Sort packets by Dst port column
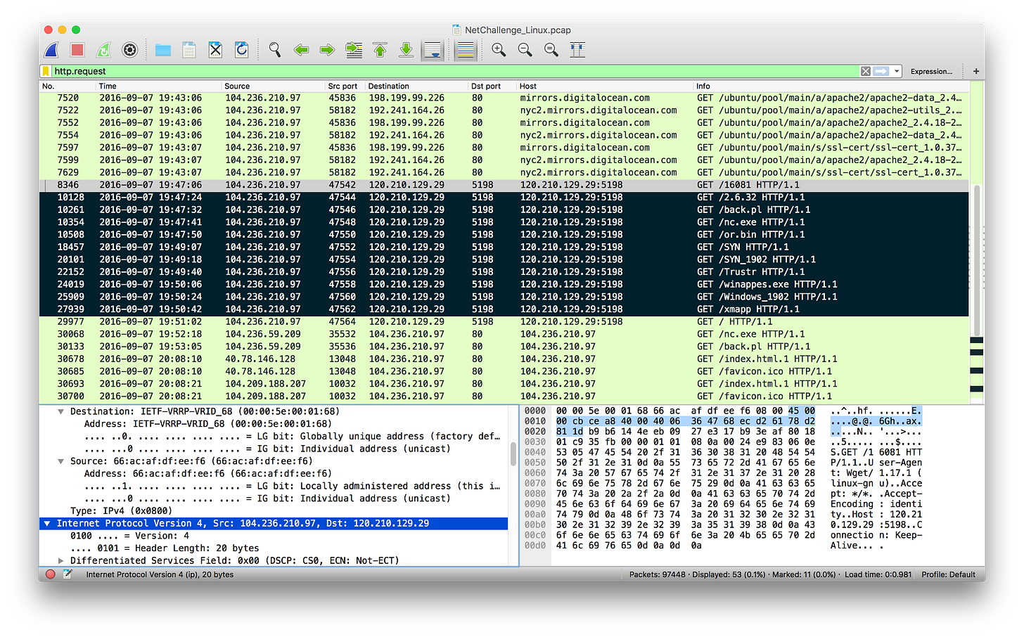The height and width of the screenshot is (637, 1024). coord(492,86)
